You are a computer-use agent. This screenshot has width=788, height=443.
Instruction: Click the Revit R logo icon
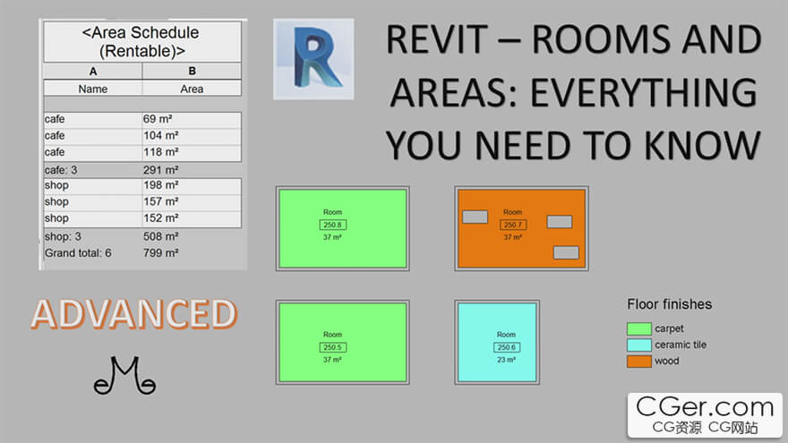click(x=313, y=59)
